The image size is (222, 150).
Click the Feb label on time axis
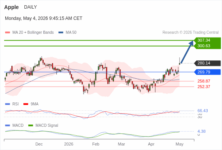96,144
